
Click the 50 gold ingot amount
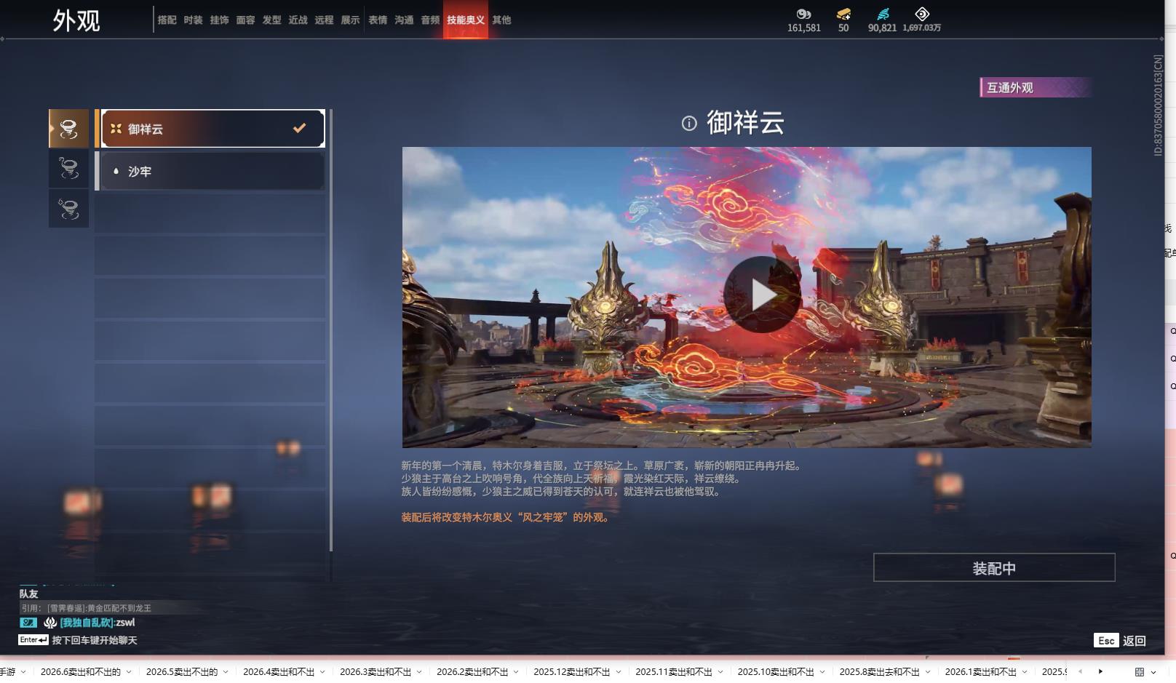(843, 28)
